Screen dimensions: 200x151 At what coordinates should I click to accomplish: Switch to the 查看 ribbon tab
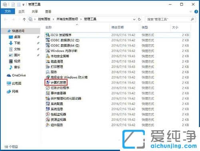(48, 12)
